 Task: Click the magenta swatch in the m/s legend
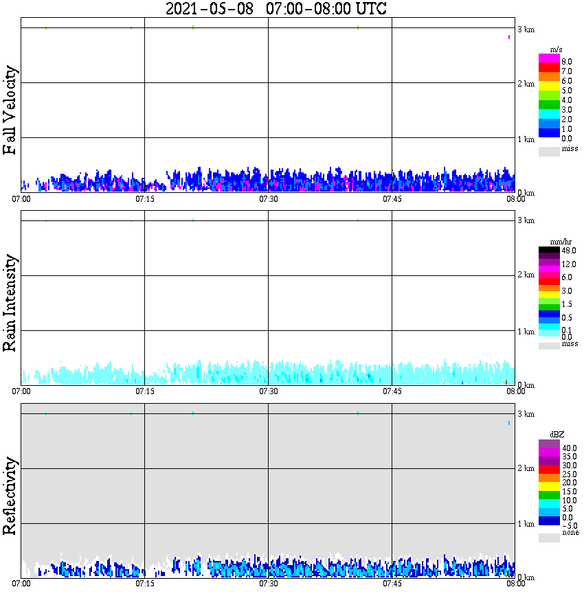pyautogui.click(x=549, y=58)
